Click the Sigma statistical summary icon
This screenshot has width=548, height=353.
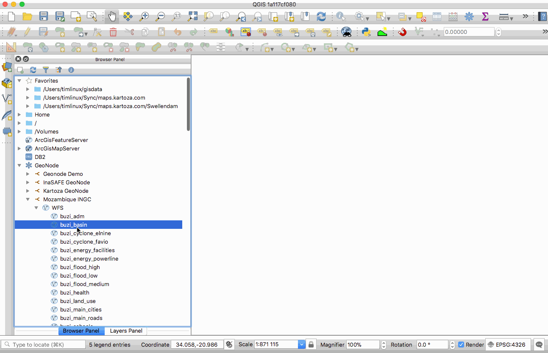tap(485, 17)
